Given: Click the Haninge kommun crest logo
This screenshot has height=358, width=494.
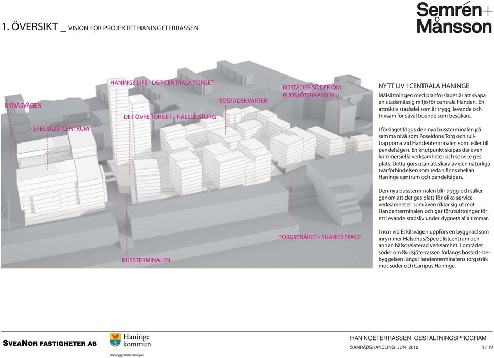Looking at the screenshot, I should (130, 340).
